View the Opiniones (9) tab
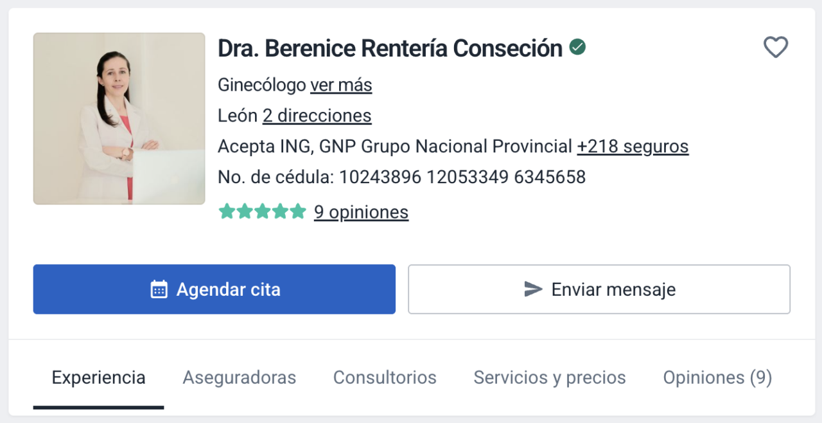 (717, 377)
